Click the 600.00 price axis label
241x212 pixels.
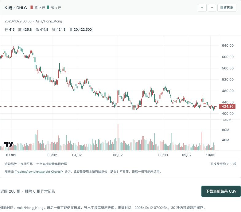(x=227, y=57)
